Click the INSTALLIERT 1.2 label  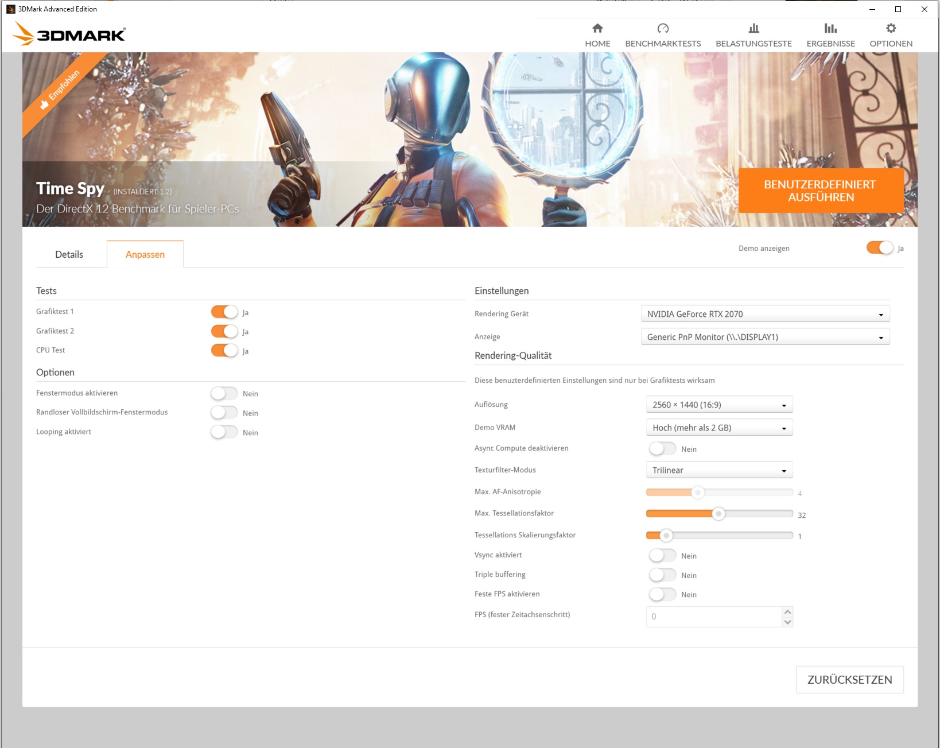pyautogui.click(x=142, y=192)
